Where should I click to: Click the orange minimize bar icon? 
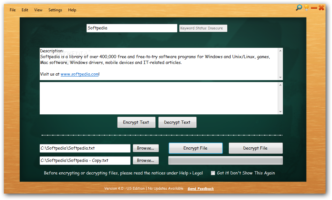point(314,8)
